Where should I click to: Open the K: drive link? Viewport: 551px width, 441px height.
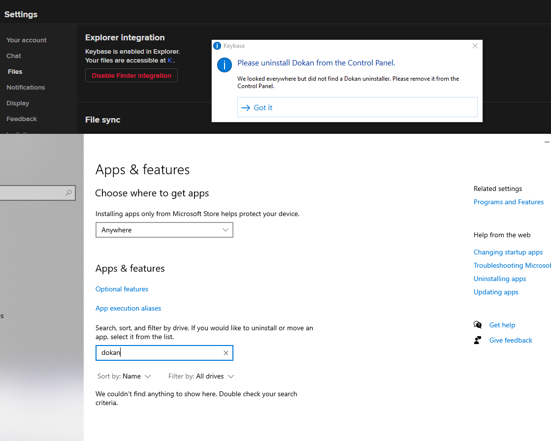pos(170,61)
